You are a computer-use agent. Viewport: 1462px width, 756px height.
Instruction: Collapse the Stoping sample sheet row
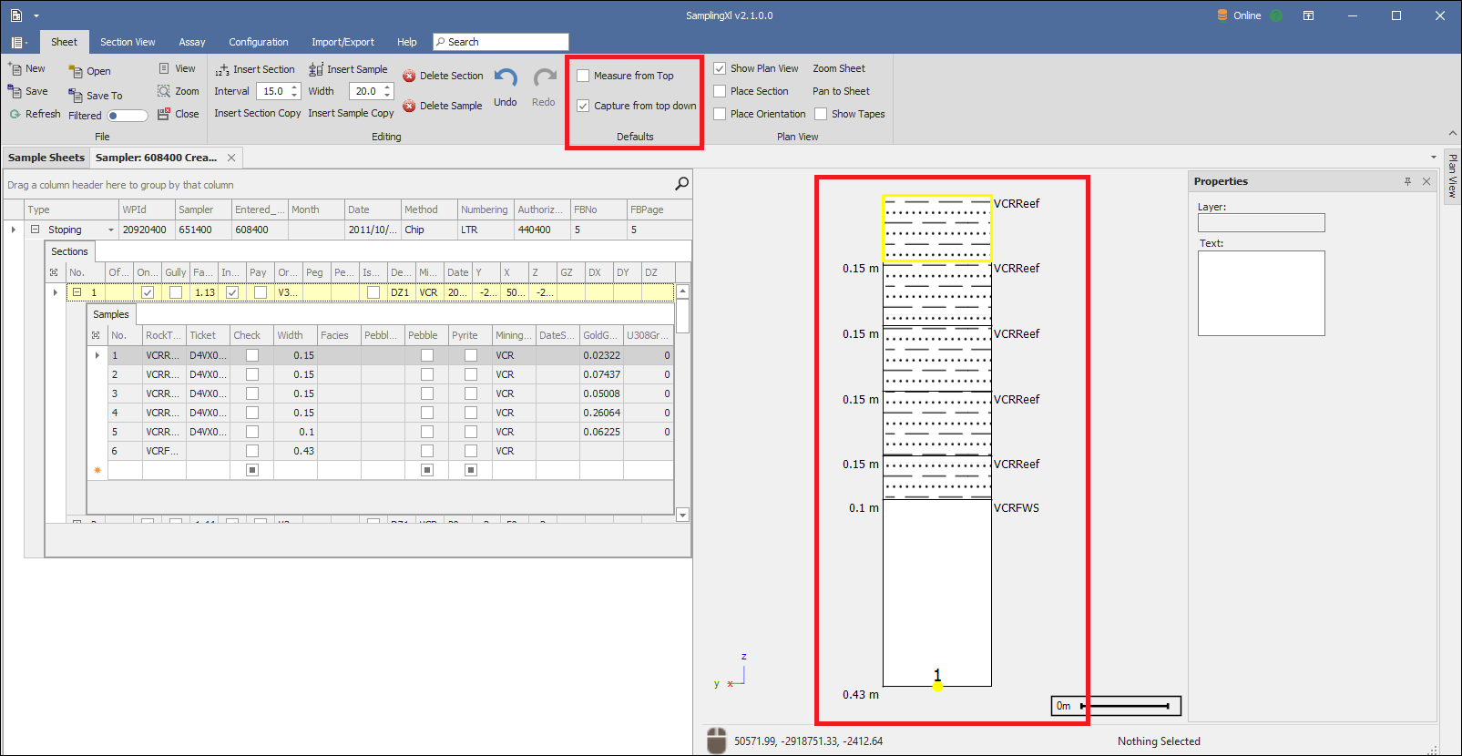[x=35, y=230]
